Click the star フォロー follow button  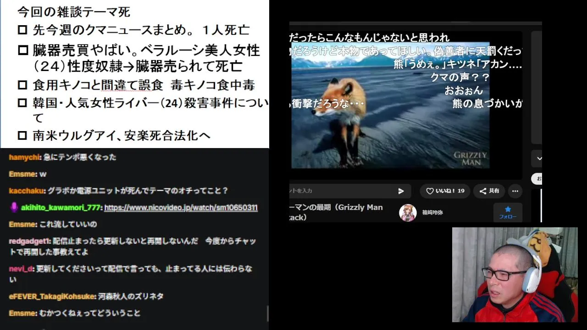(508, 213)
